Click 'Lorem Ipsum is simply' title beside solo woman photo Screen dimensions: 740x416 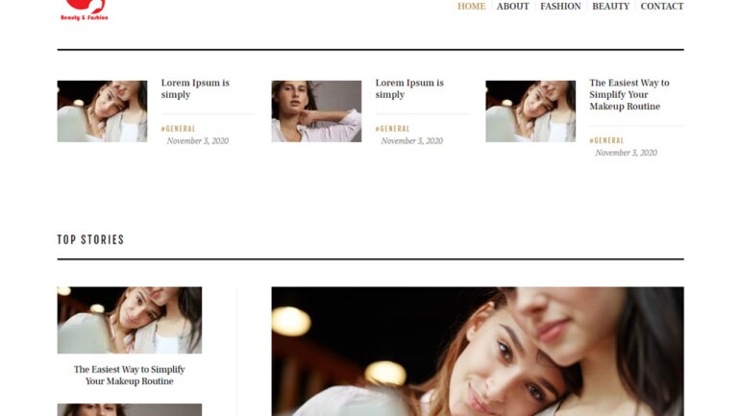click(409, 88)
